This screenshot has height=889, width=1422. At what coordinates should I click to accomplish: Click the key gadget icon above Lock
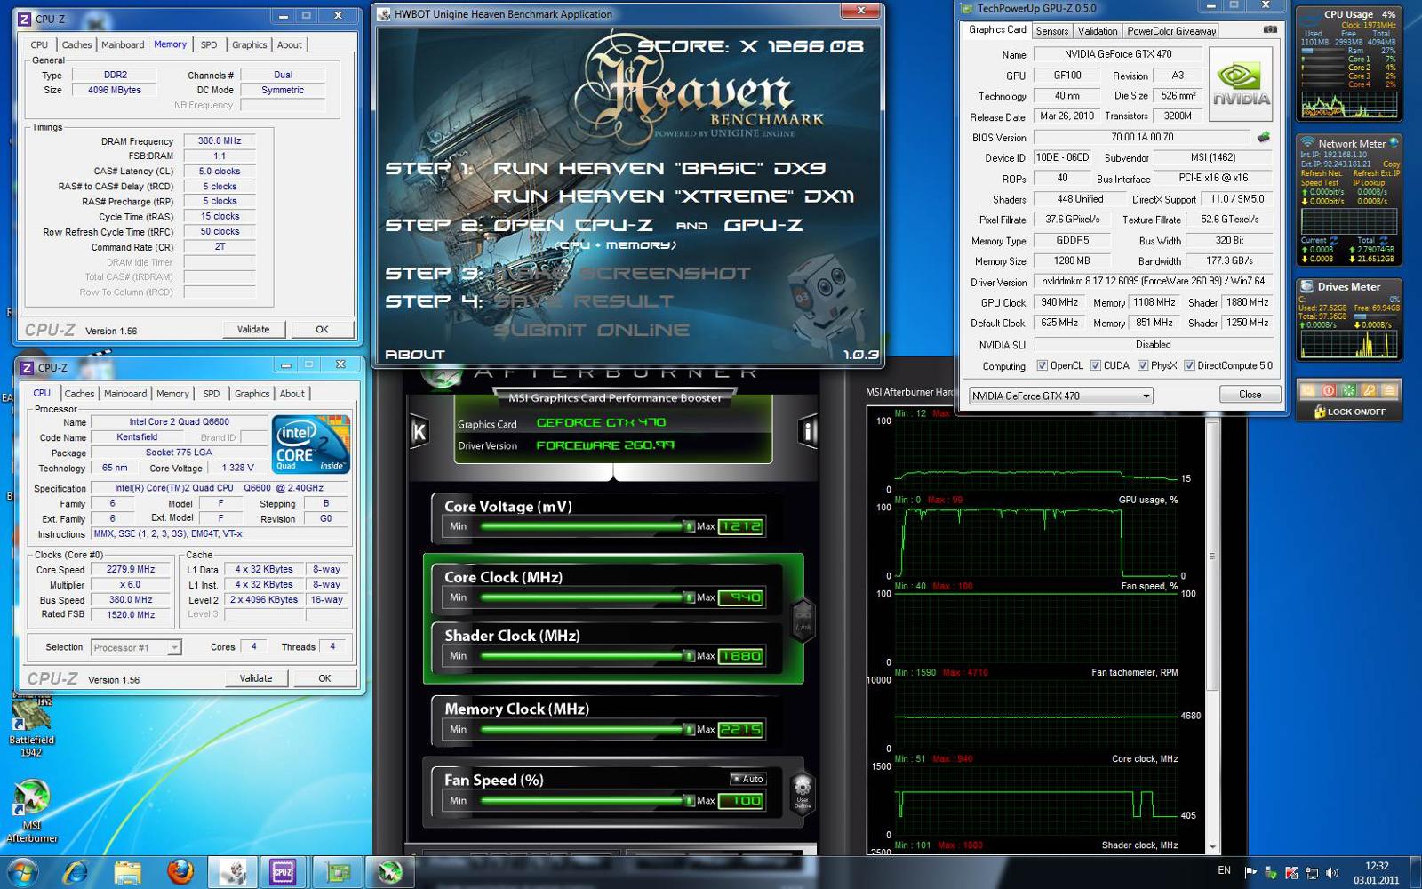[1370, 390]
